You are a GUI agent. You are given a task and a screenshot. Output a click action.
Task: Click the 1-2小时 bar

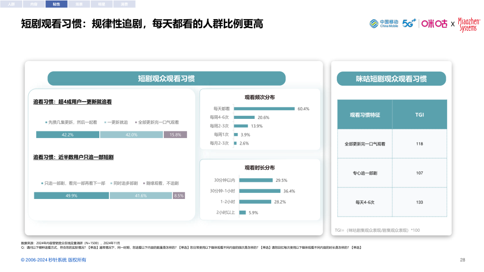[255, 201]
